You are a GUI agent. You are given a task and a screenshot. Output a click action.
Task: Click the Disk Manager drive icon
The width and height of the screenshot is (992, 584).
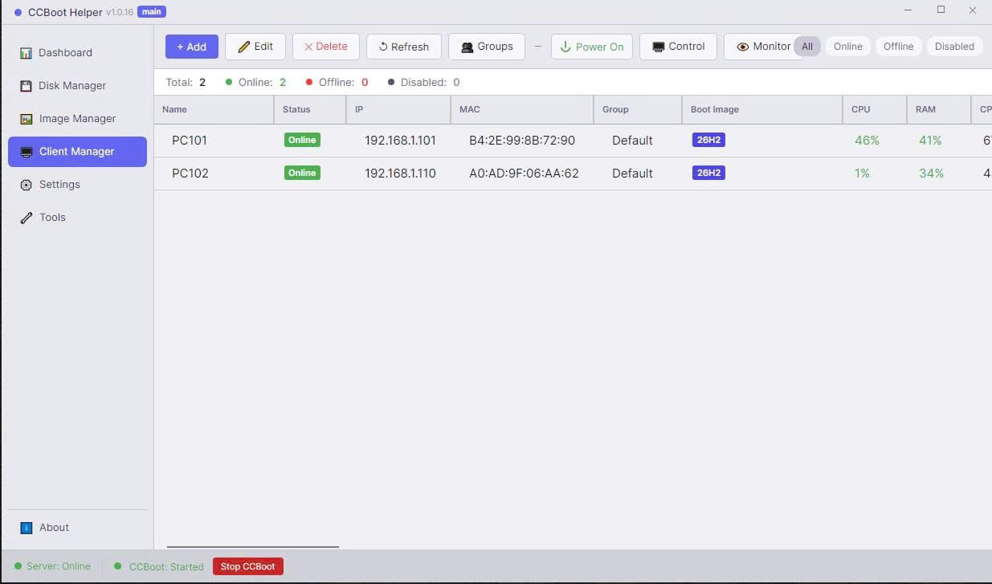click(26, 86)
